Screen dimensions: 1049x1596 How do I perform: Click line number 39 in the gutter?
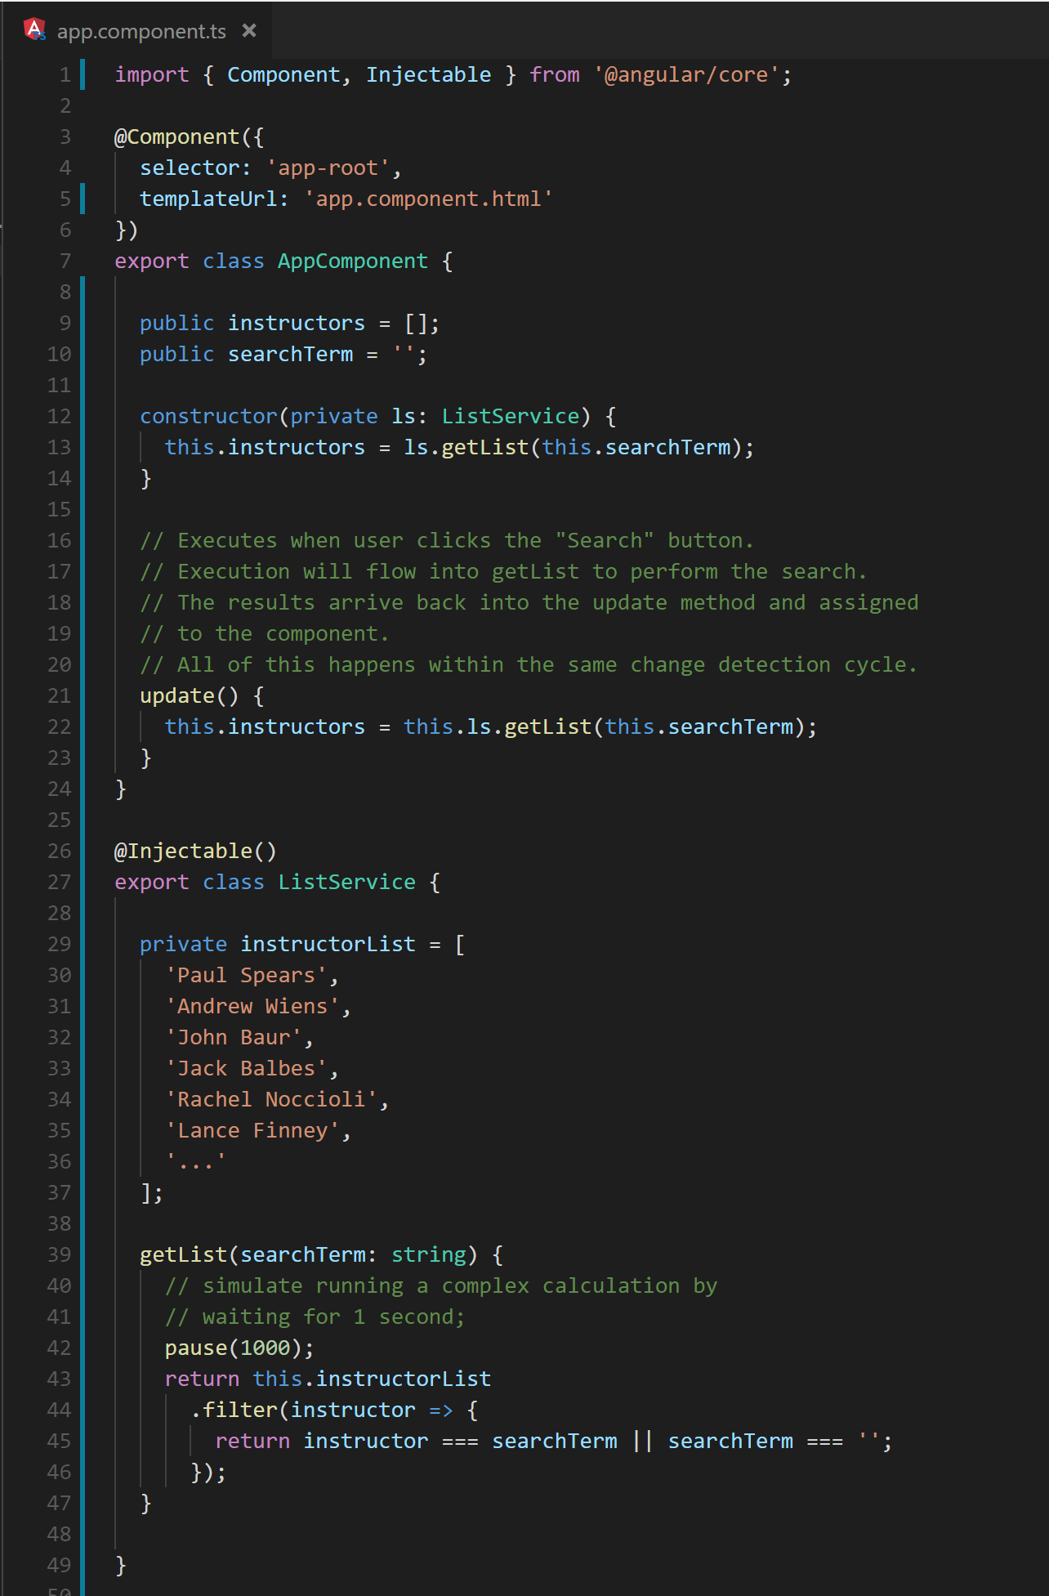point(60,1254)
